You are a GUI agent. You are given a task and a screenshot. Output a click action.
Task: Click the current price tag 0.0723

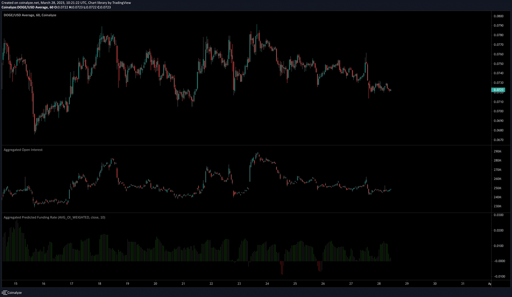coord(498,90)
